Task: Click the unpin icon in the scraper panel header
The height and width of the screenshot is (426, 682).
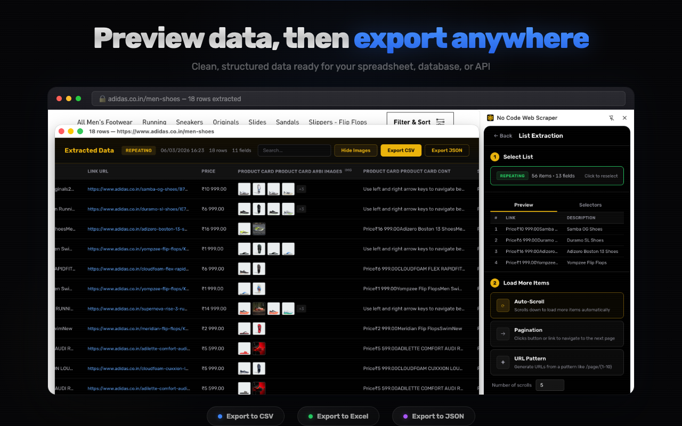Action: point(611,118)
